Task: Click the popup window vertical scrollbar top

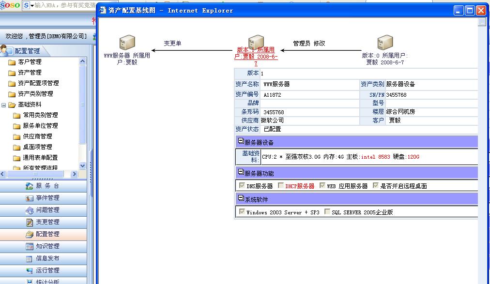Action: [x=482, y=22]
